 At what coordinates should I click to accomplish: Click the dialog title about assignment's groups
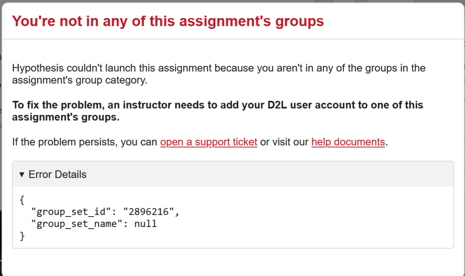pyautogui.click(x=168, y=21)
